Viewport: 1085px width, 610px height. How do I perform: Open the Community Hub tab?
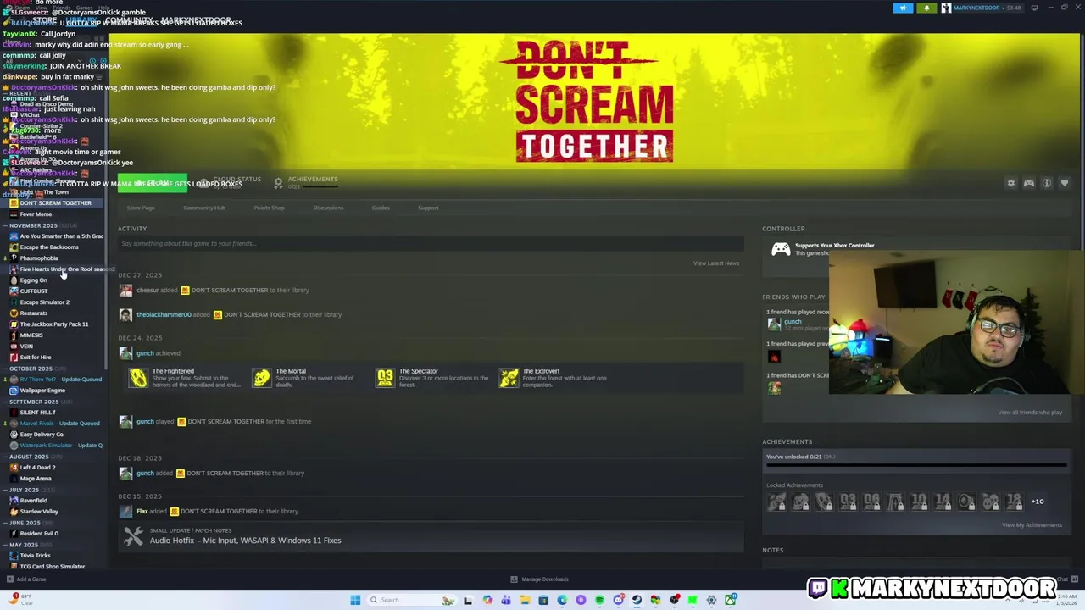click(x=204, y=208)
